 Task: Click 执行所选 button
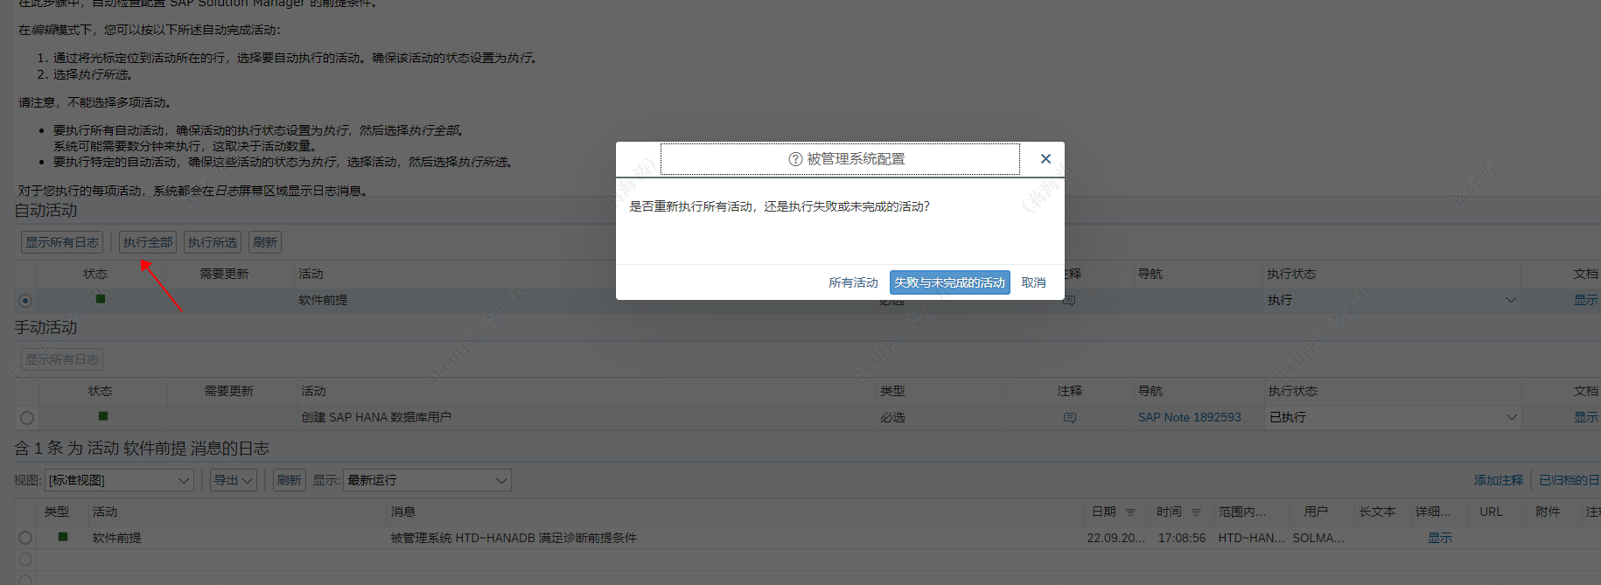click(x=213, y=242)
